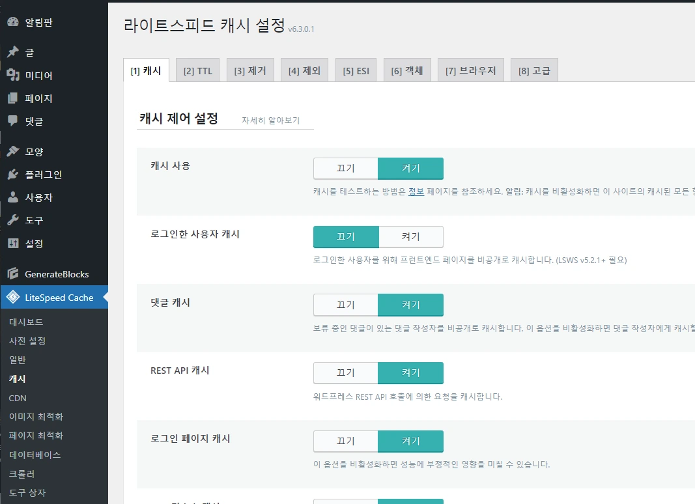Go to the [7] 브라우저 tab

(471, 70)
